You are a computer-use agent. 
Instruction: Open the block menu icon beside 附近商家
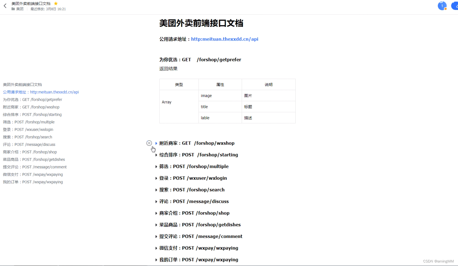pyautogui.click(x=149, y=143)
